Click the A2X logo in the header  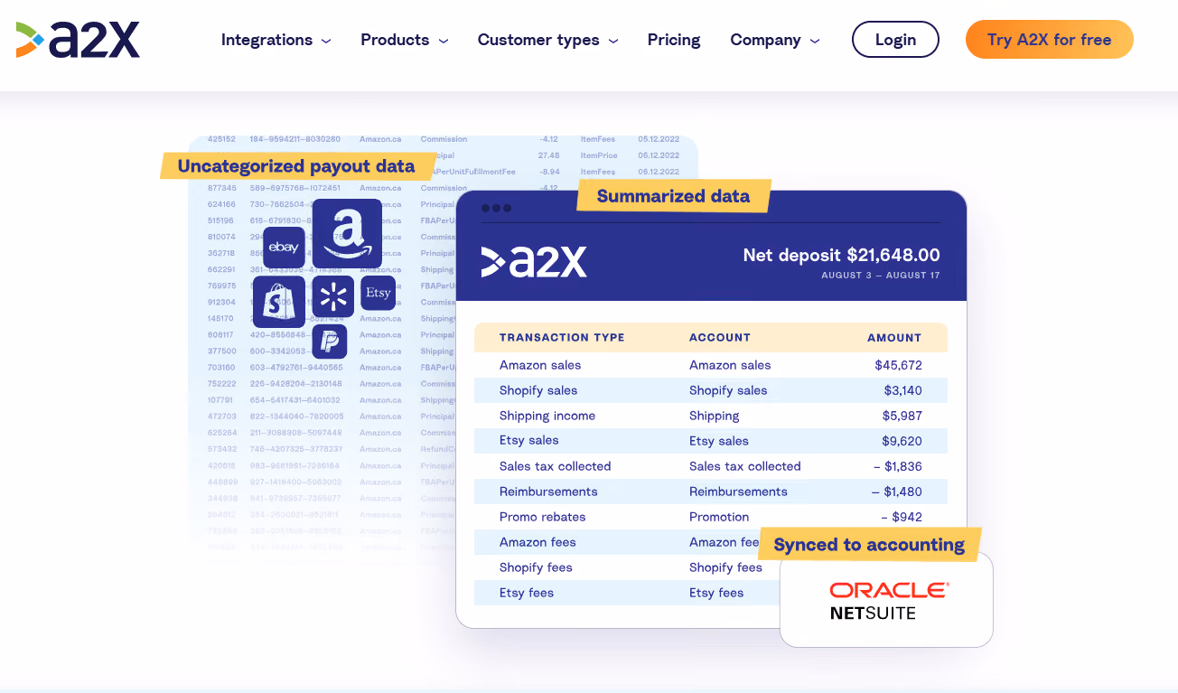point(78,40)
